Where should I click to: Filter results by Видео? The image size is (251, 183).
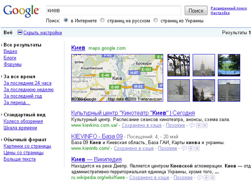point(10,51)
